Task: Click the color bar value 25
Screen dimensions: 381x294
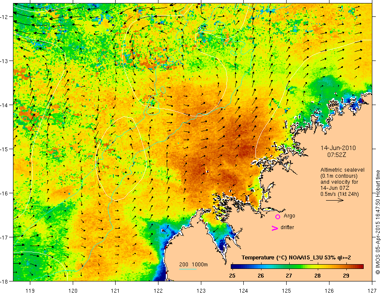Action: tap(232, 275)
